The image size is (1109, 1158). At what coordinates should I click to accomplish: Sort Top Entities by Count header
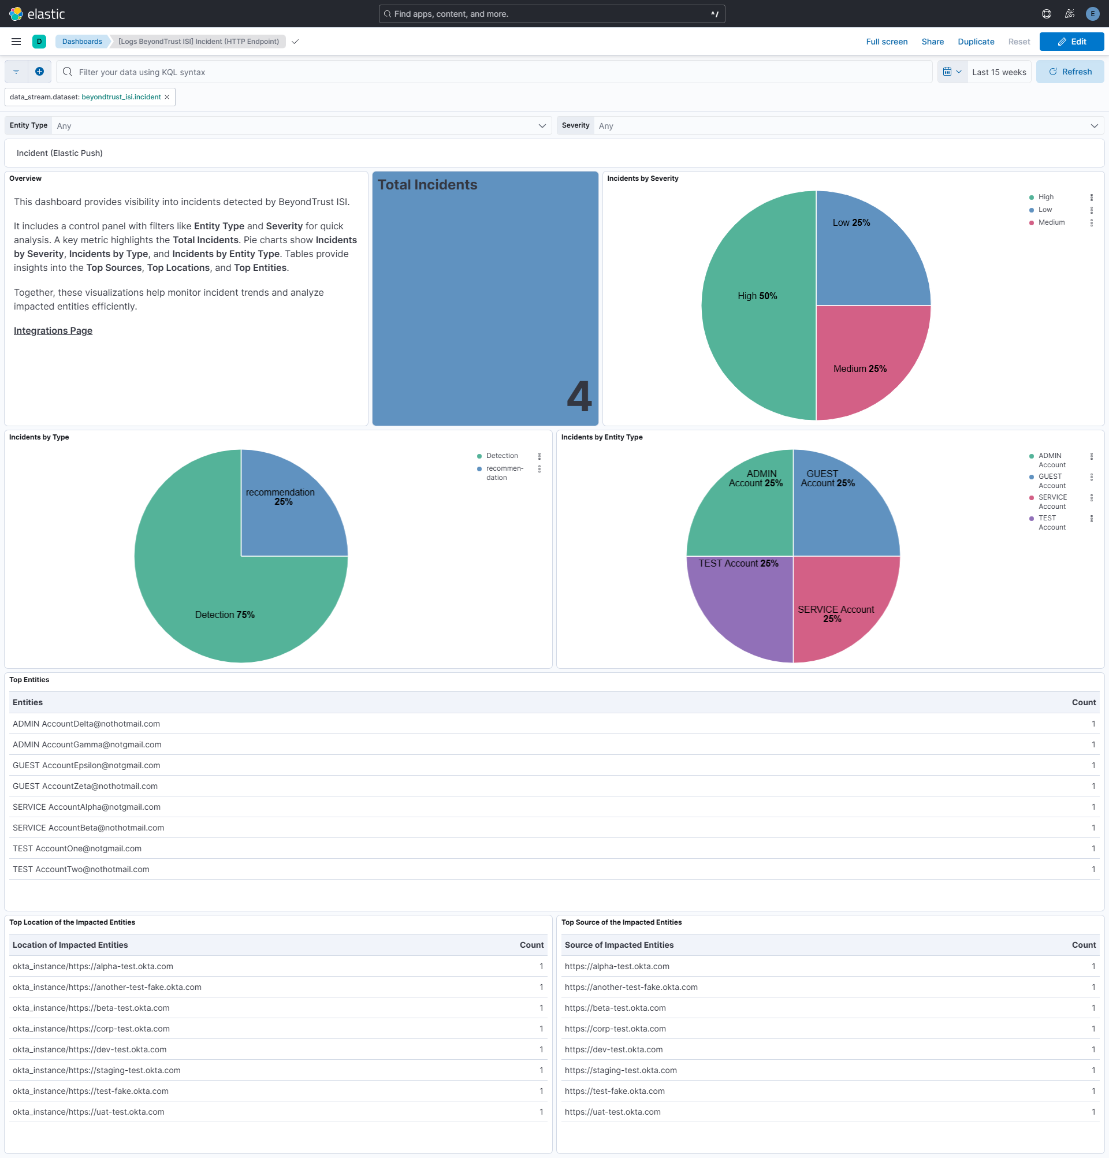tap(1083, 702)
